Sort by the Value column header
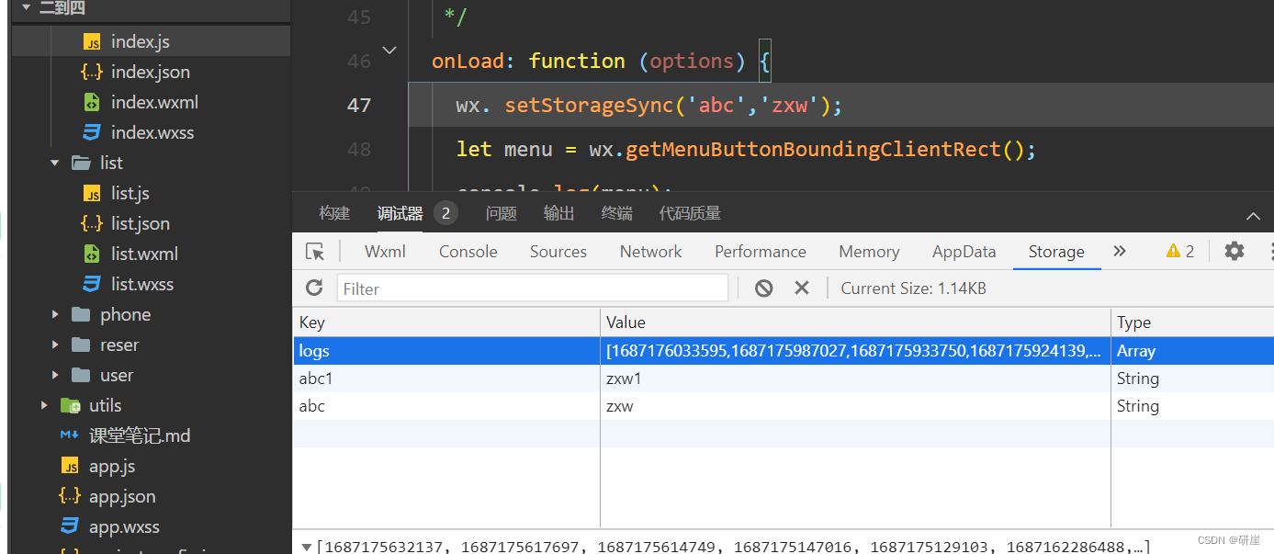Screen dimensions: 1274x554 tap(855, 322)
